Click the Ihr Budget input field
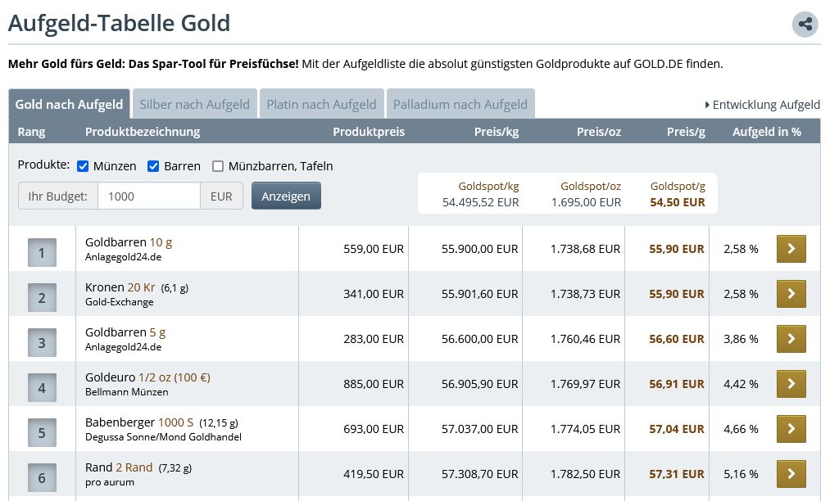 click(148, 196)
